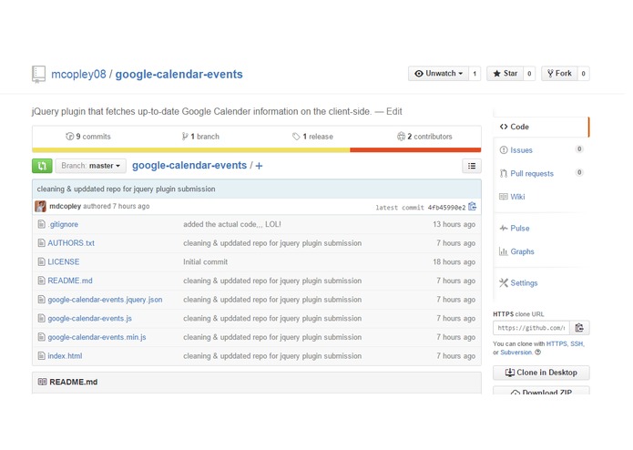Image resolution: width=633 pixels, height=450 pixels.
Task: Open the index.html file
Action: tap(65, 355)
